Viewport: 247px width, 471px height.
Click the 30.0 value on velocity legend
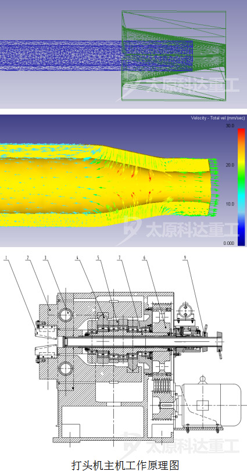[x=230, y=126]
